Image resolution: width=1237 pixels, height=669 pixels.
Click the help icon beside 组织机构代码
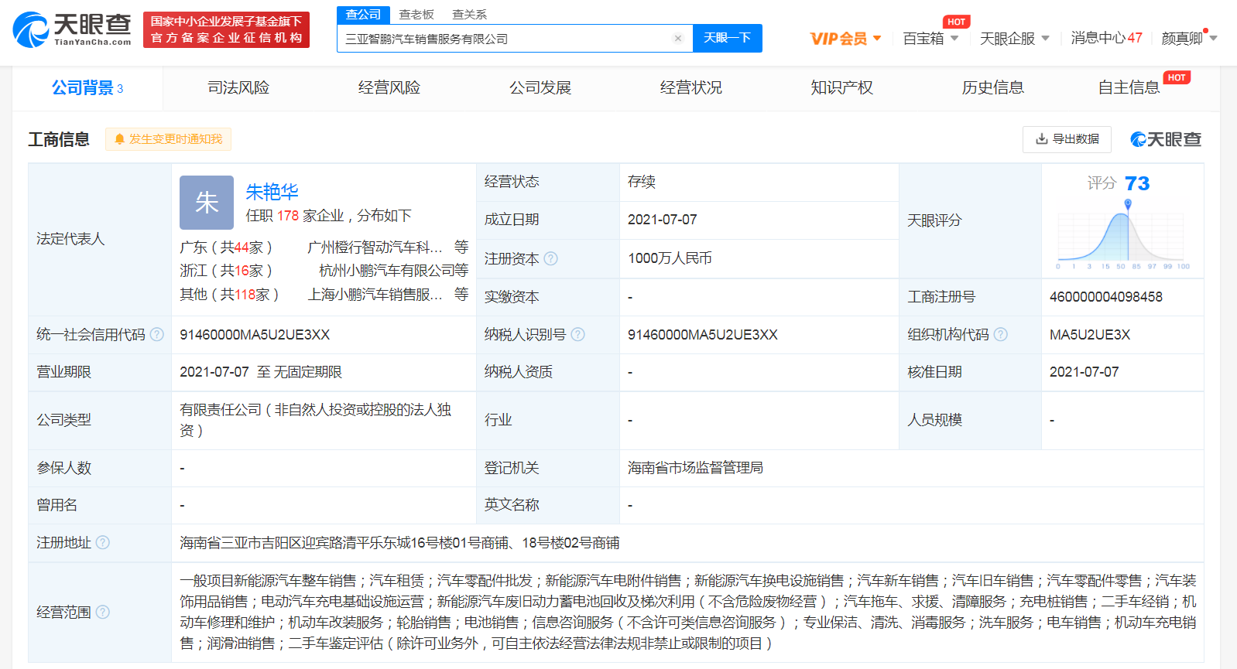[x=1000, y=335]
